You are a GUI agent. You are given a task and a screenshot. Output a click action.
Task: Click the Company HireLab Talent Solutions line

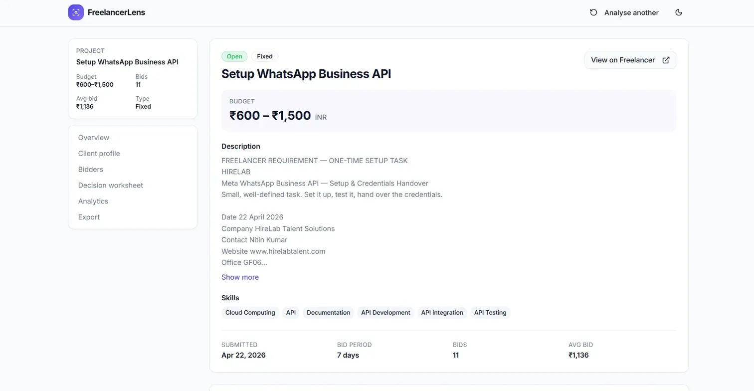(x=278, y=229)
